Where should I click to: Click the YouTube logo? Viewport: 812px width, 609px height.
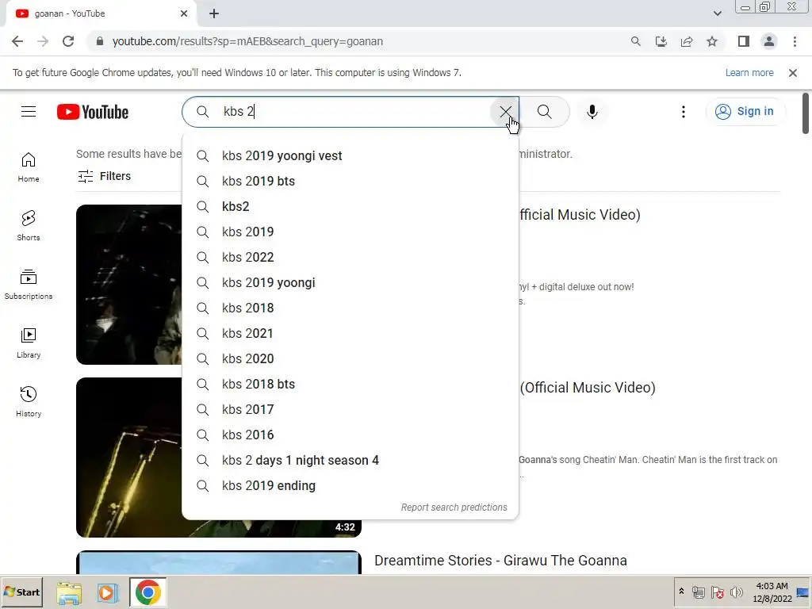(93, 112)
